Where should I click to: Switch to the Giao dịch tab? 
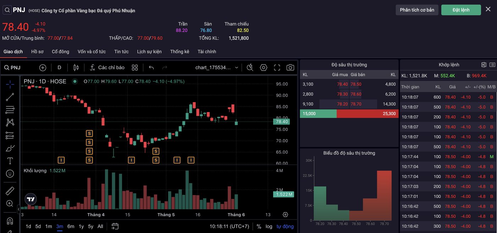13,51
